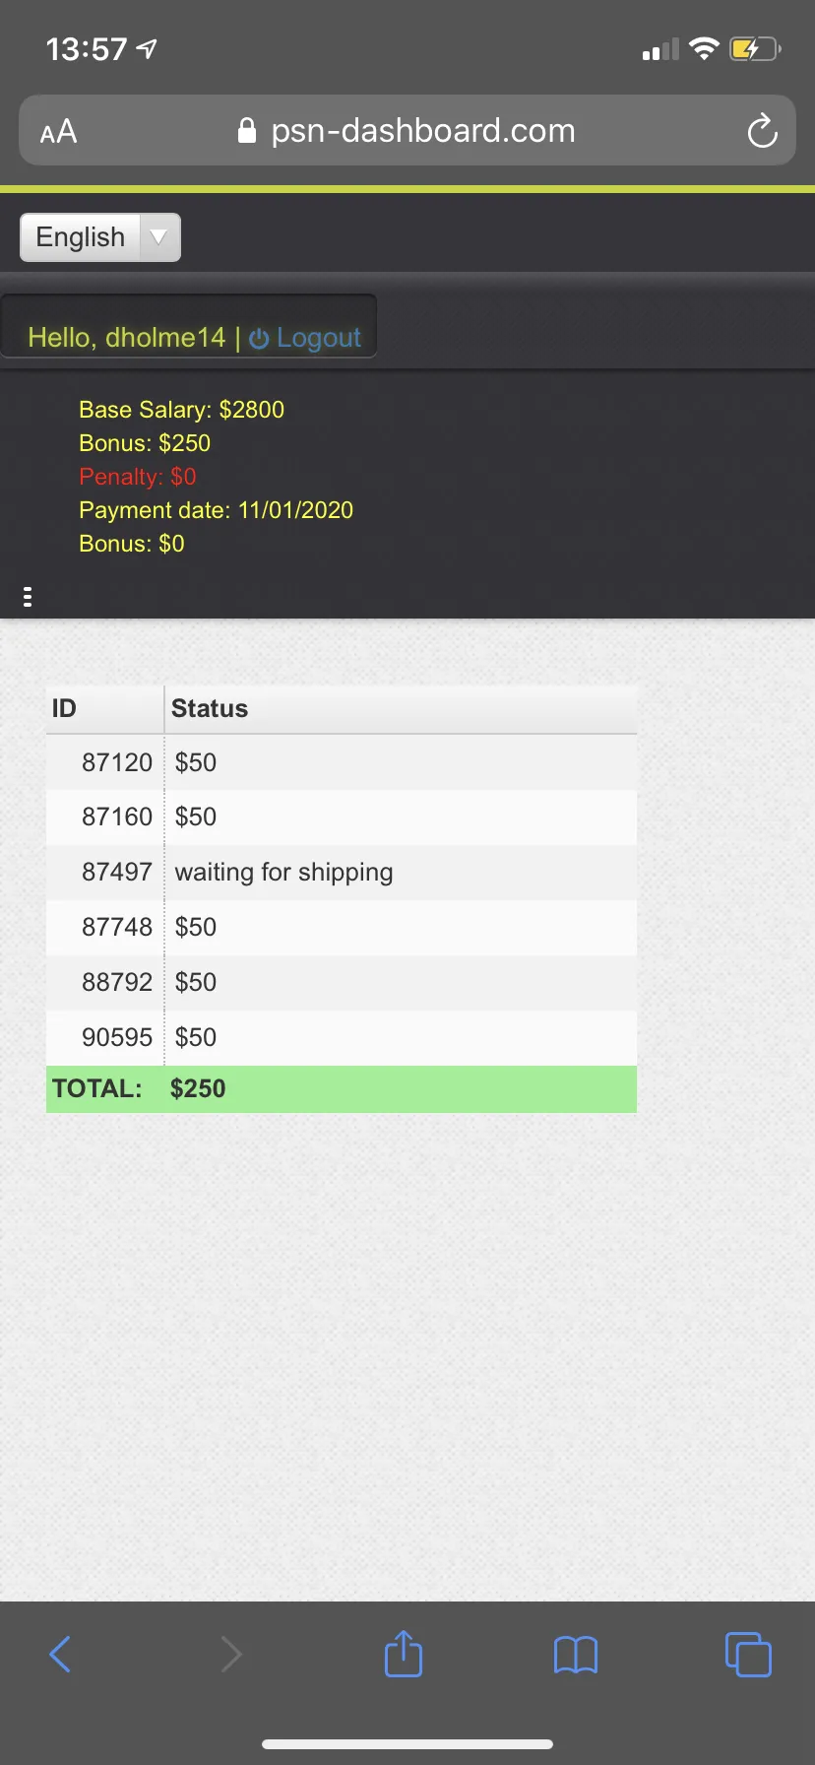Tap the power icon beside Logout
The image size is (815, 1765).
coord(259,339)
